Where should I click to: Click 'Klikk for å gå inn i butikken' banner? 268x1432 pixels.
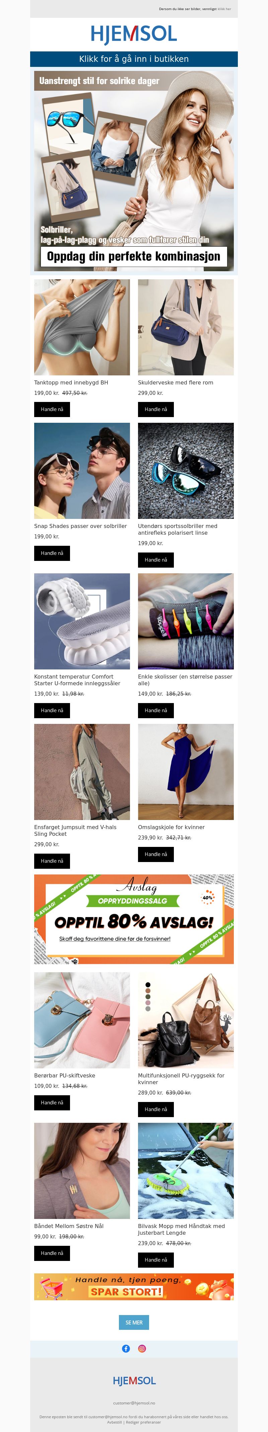134,59
